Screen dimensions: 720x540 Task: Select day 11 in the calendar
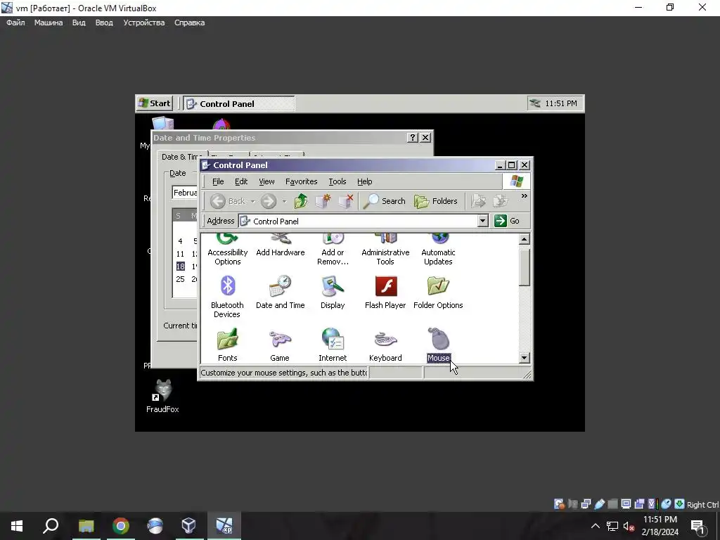coord(180,254)
